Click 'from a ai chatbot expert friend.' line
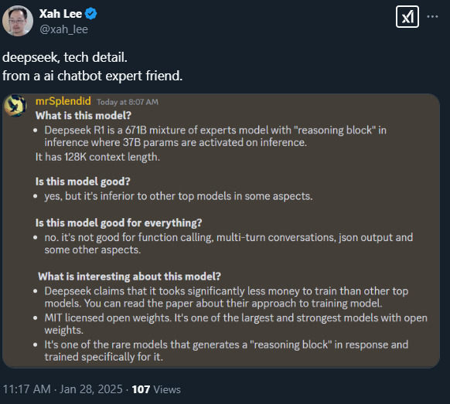Viewport: 450px width, 404px height. (x=93, y=76)
